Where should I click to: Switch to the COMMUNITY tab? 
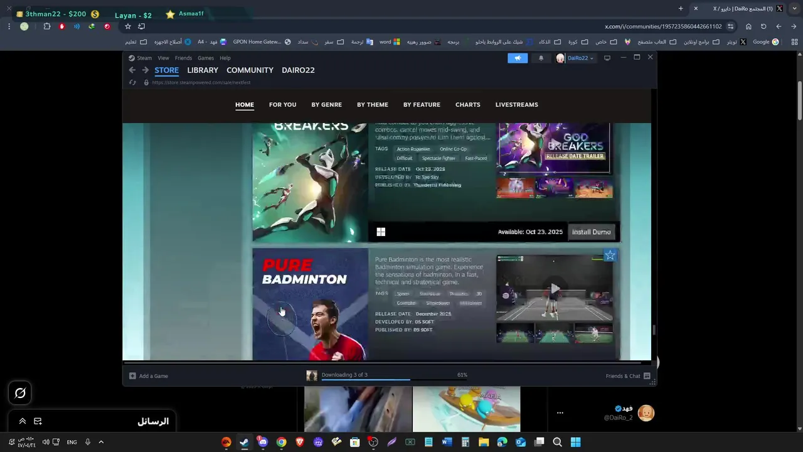[250, 70]
